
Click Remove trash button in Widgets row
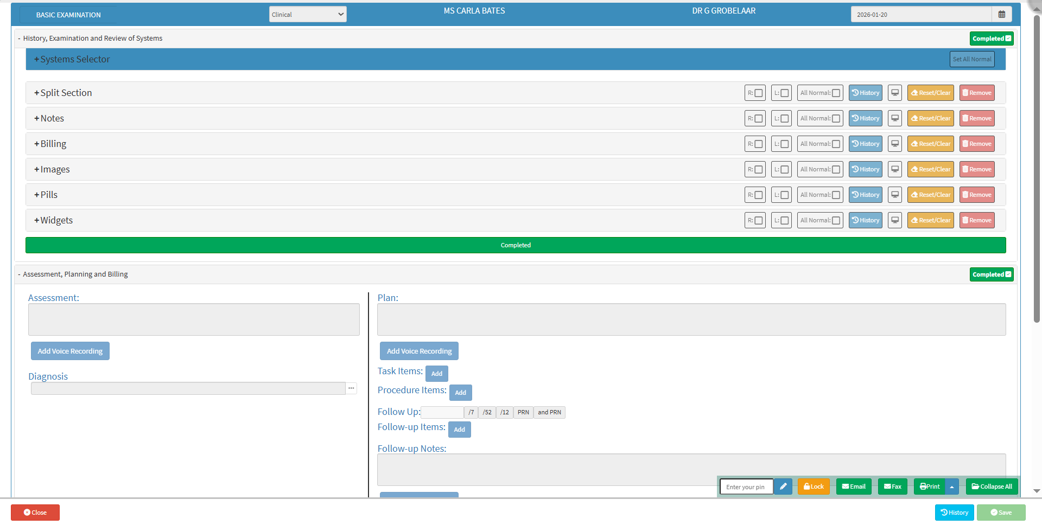976,220
